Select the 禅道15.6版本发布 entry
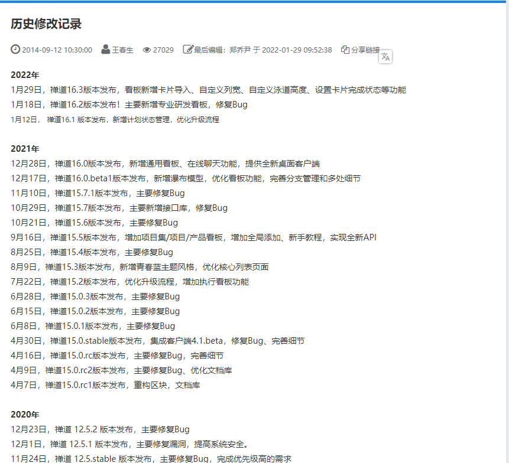This screenshot has height=463, width=509. pyautogui.click(x=95, y=223)
